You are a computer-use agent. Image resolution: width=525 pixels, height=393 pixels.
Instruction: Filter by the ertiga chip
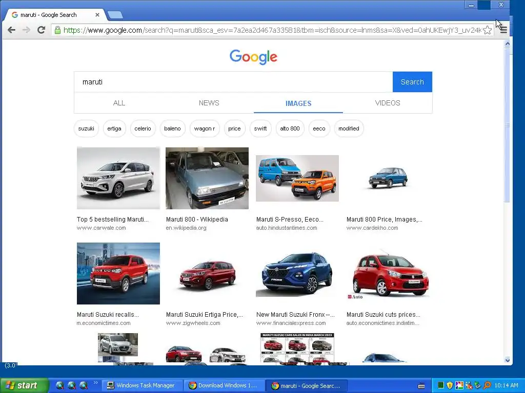point(114,128)
